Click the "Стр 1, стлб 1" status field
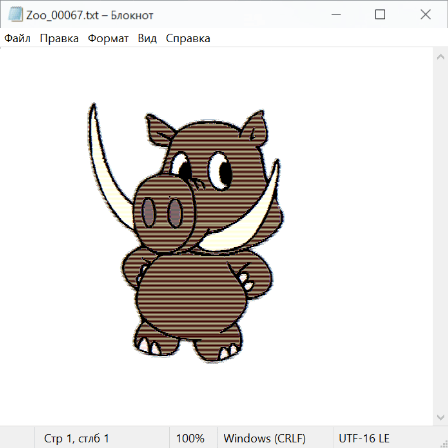Image resolution: width=448 pixels, height=448 pixels. [x=76, y=439]
